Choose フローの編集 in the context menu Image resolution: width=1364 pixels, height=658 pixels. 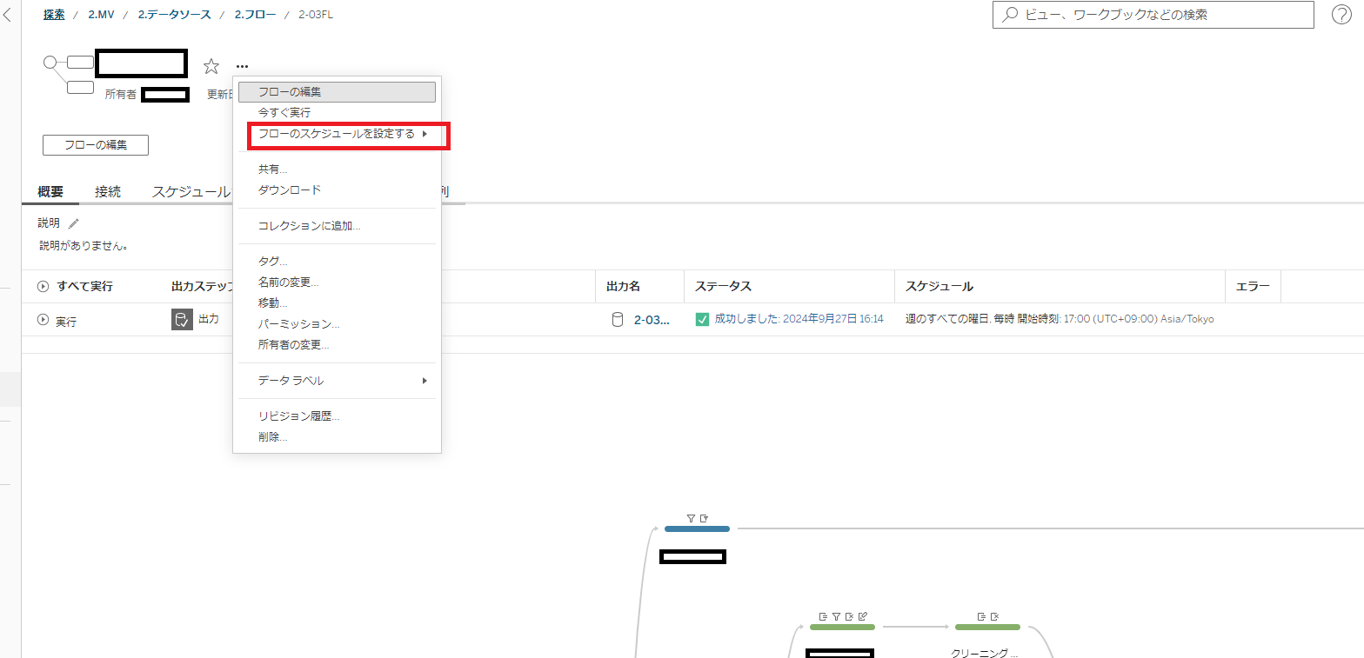[x=337, y=92]
